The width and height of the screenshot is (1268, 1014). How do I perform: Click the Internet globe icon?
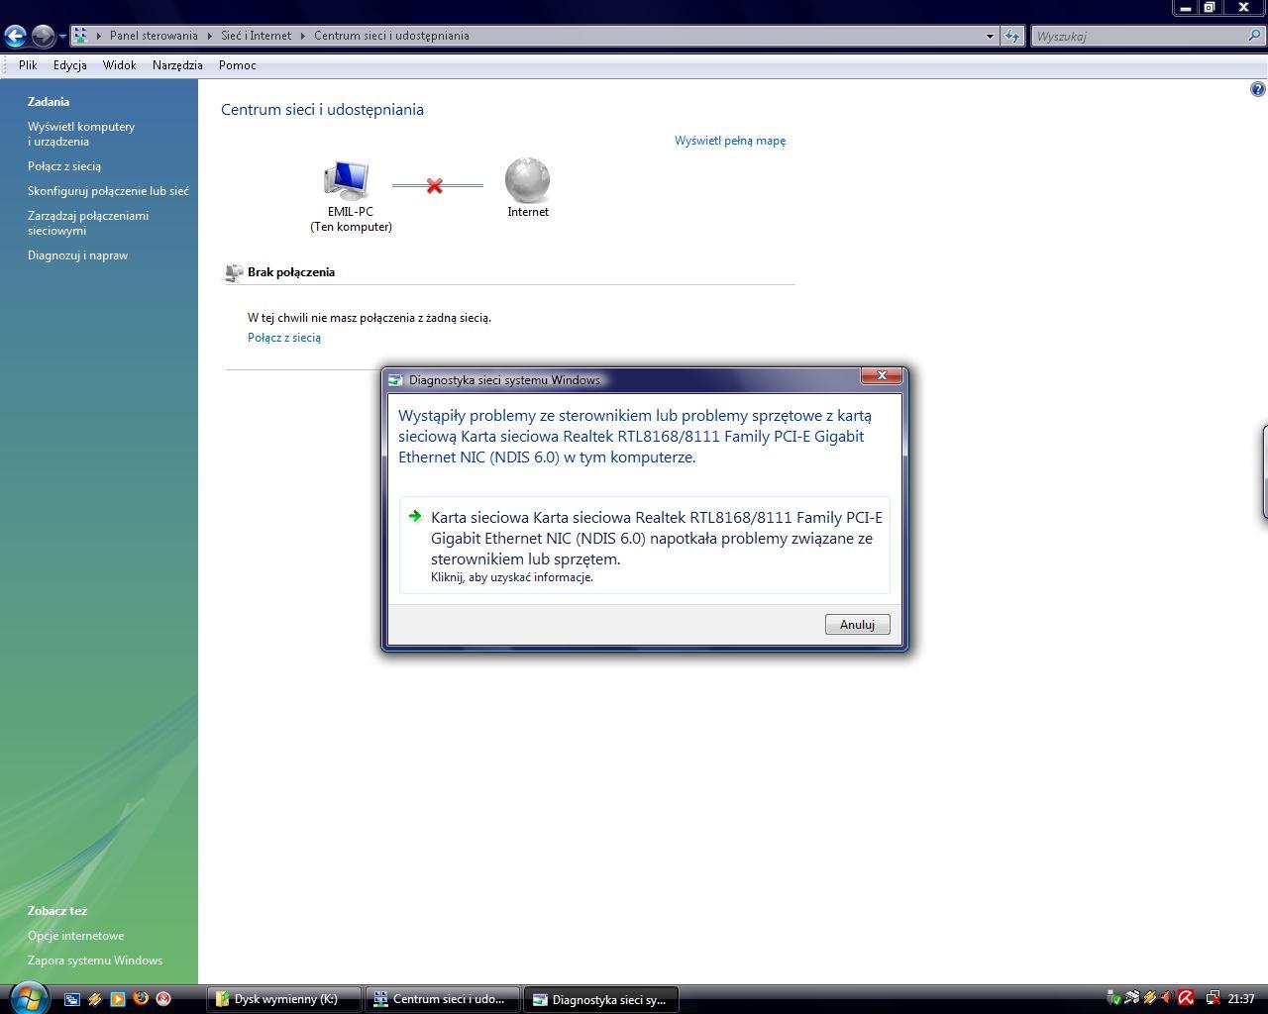pyautogui.click(x=527, y=180)
